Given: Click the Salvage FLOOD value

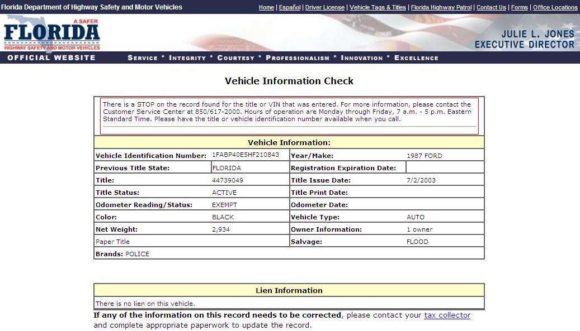Looking at the screenshot, I should pos(417,242).
